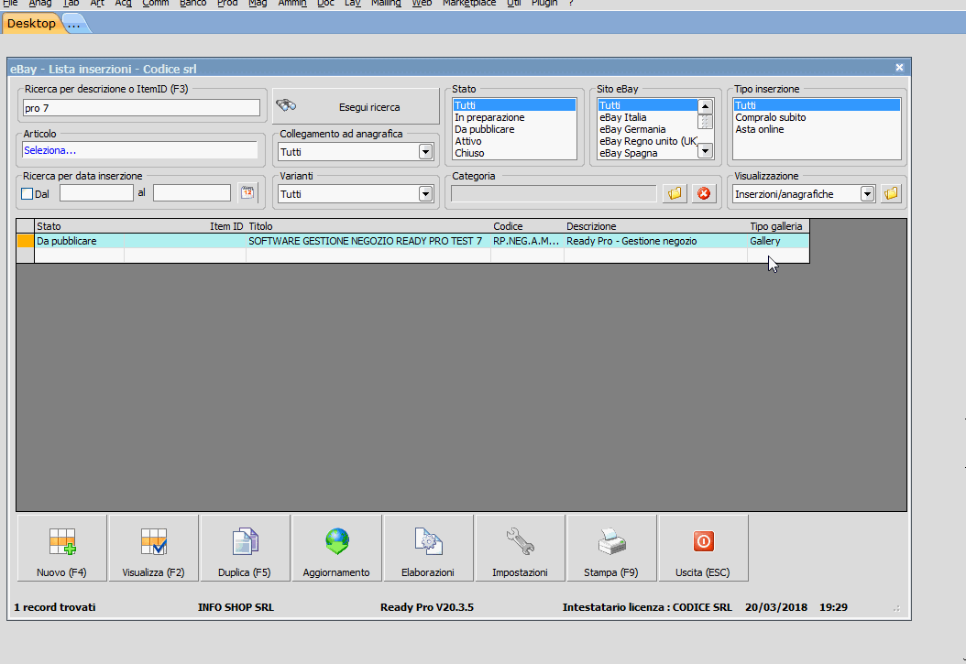
Task: Open the Marketplace menu
Action: click(469, 3)
